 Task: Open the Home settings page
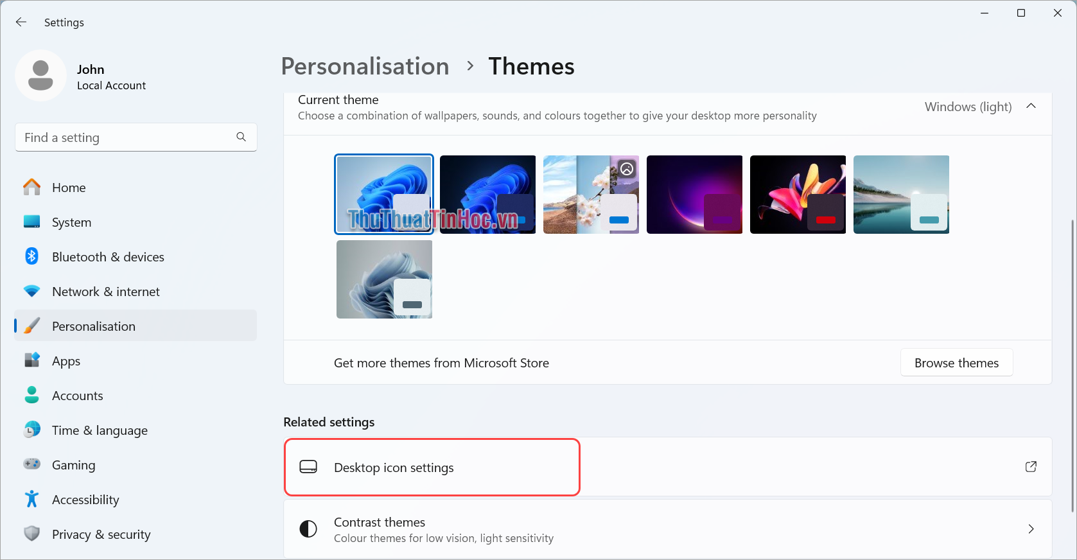[x=69, y=187]
